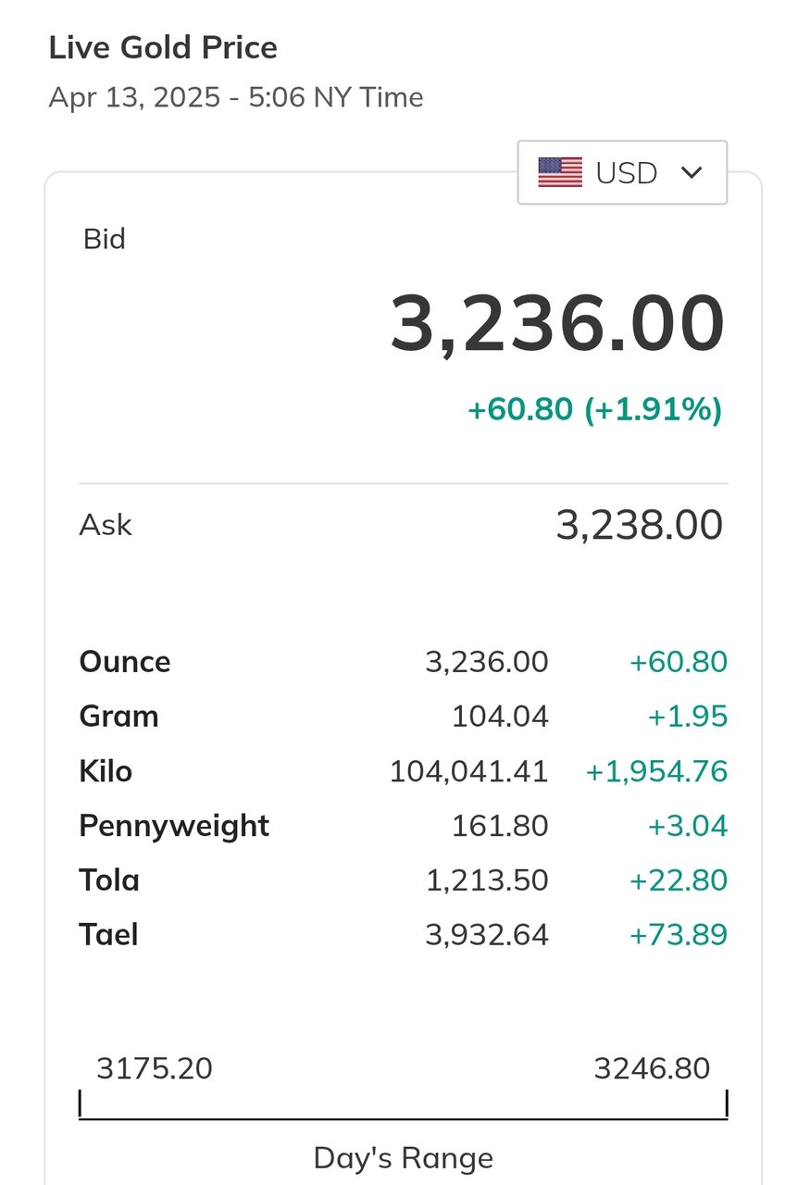Screen dimensions: 798x1185
Task: Click the Bid label
Action: click(x=104, y=239)
